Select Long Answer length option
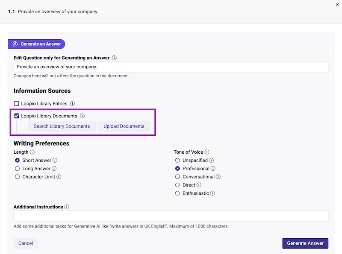This screenshot has height=254, width=342. [17, 169]
